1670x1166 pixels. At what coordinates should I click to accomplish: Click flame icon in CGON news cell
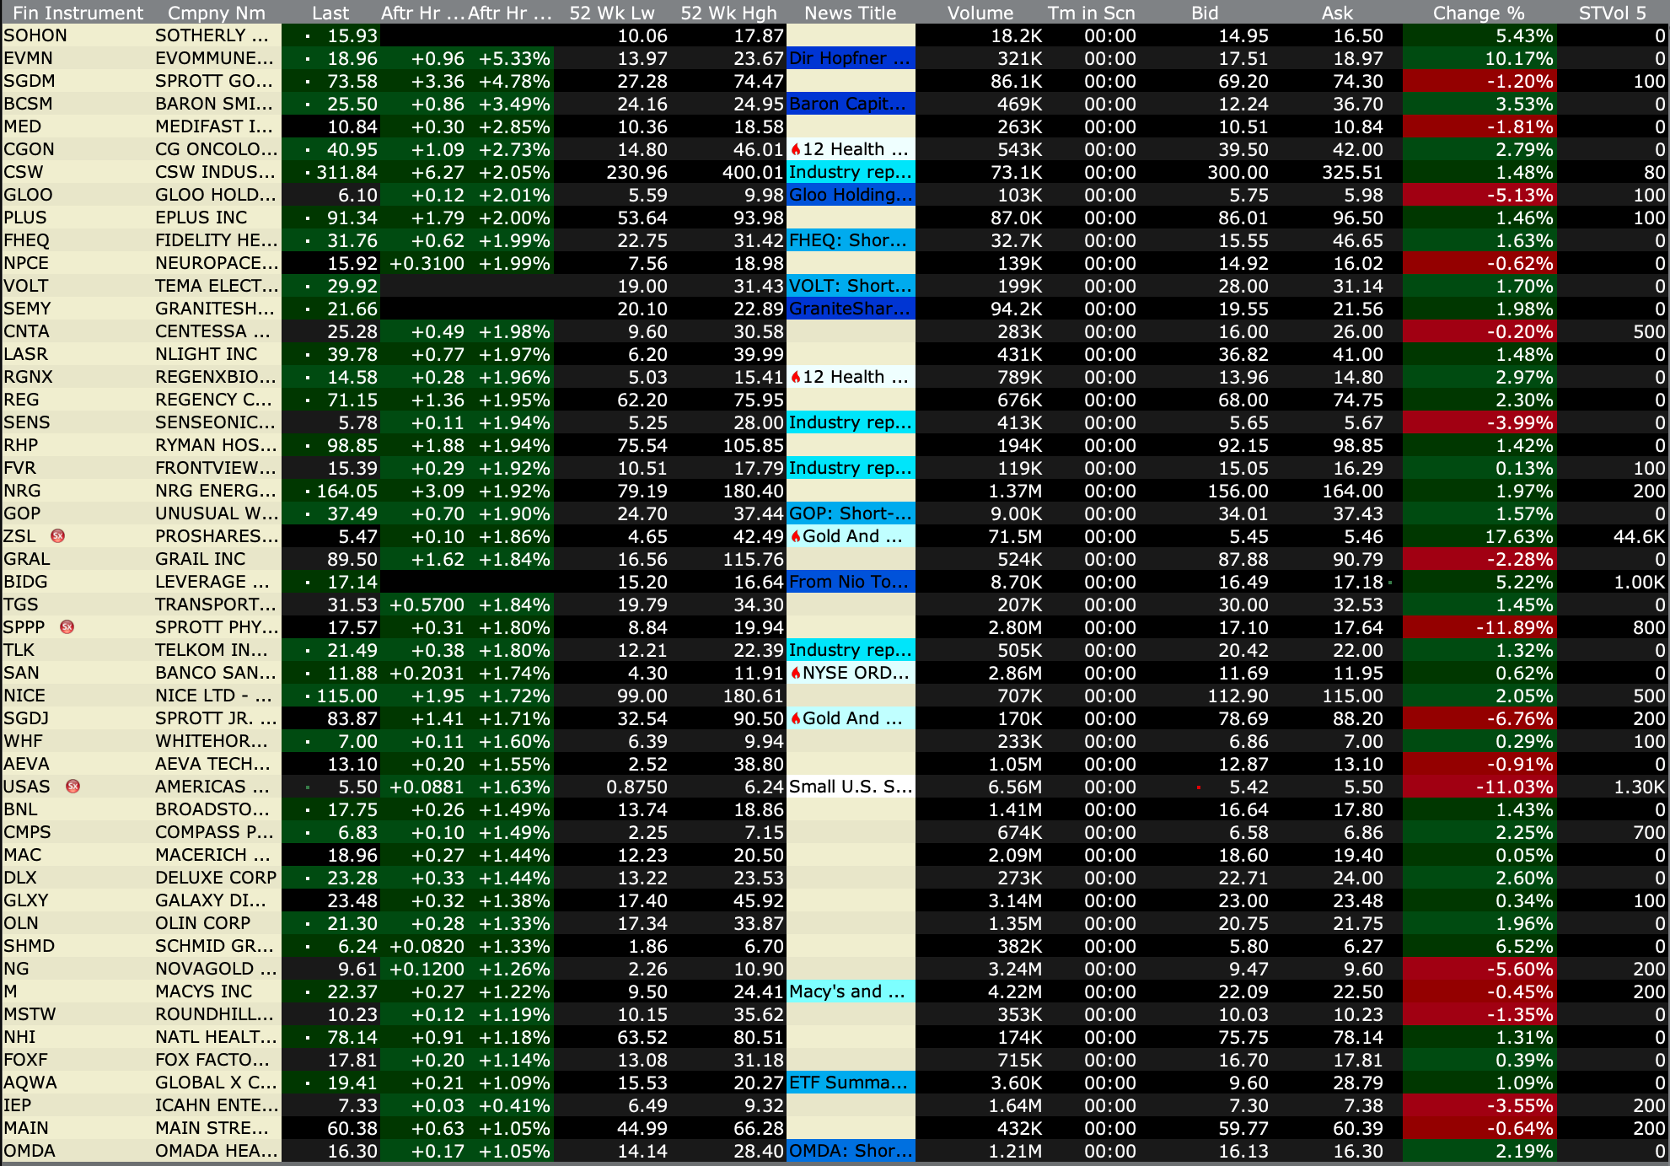click(x=795, y=150)
